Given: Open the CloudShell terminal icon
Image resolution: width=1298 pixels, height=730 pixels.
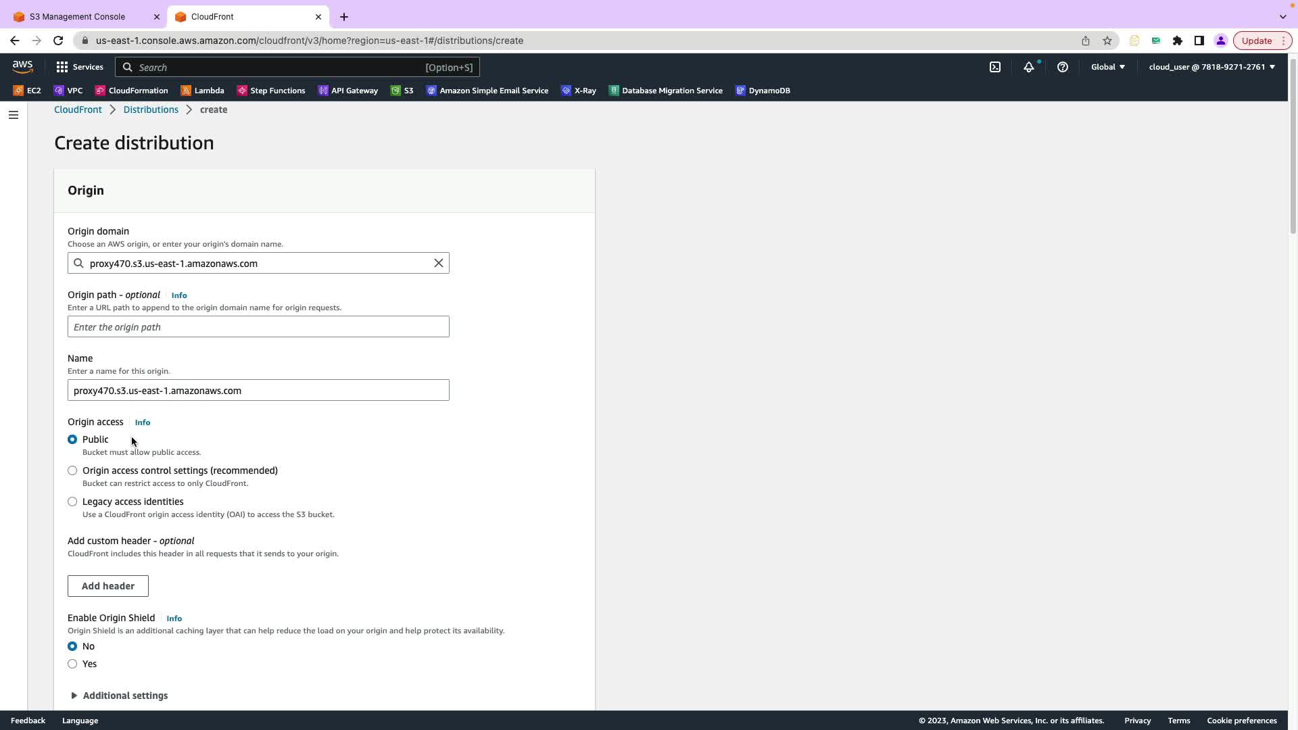Looking at the screenshot, I should 995,67.
